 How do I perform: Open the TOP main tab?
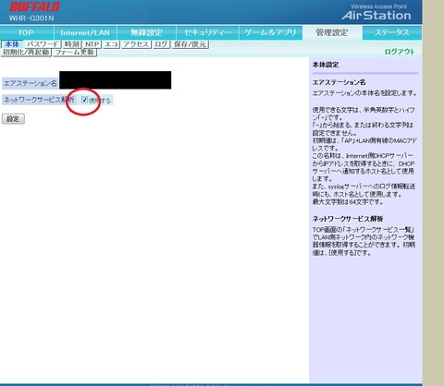pyautogui.click(x=27, y=32)
